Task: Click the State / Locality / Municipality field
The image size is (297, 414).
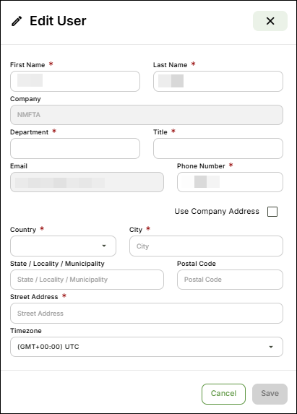Action: 87,280
